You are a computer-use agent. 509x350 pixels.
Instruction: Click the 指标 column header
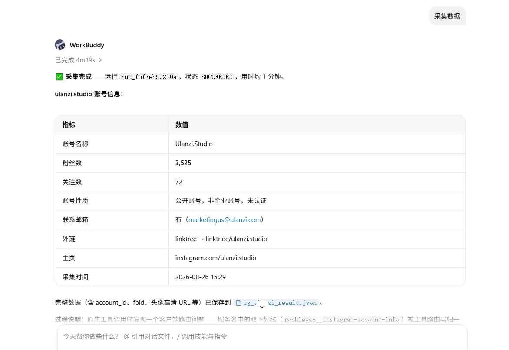[112, 125]
